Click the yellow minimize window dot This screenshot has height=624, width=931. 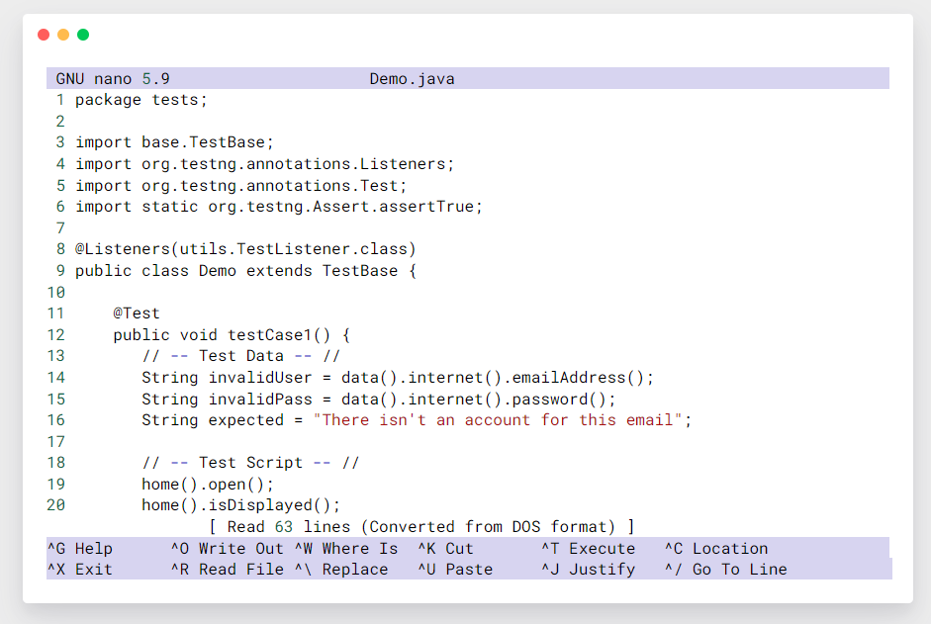(x=63, y=35)
